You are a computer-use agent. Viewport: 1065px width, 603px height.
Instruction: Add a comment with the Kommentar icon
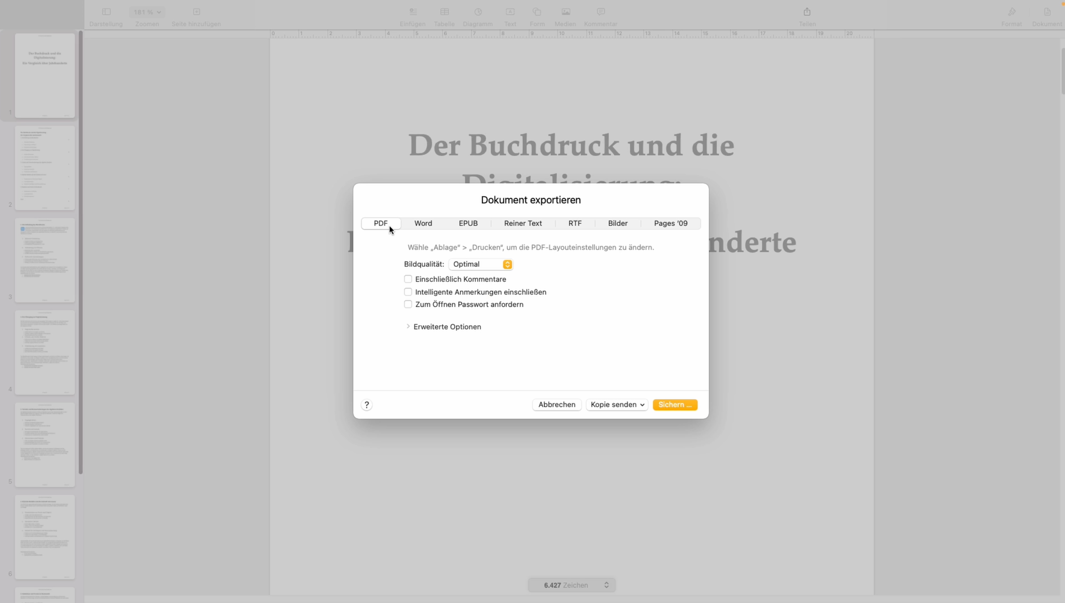coord(601,12)
